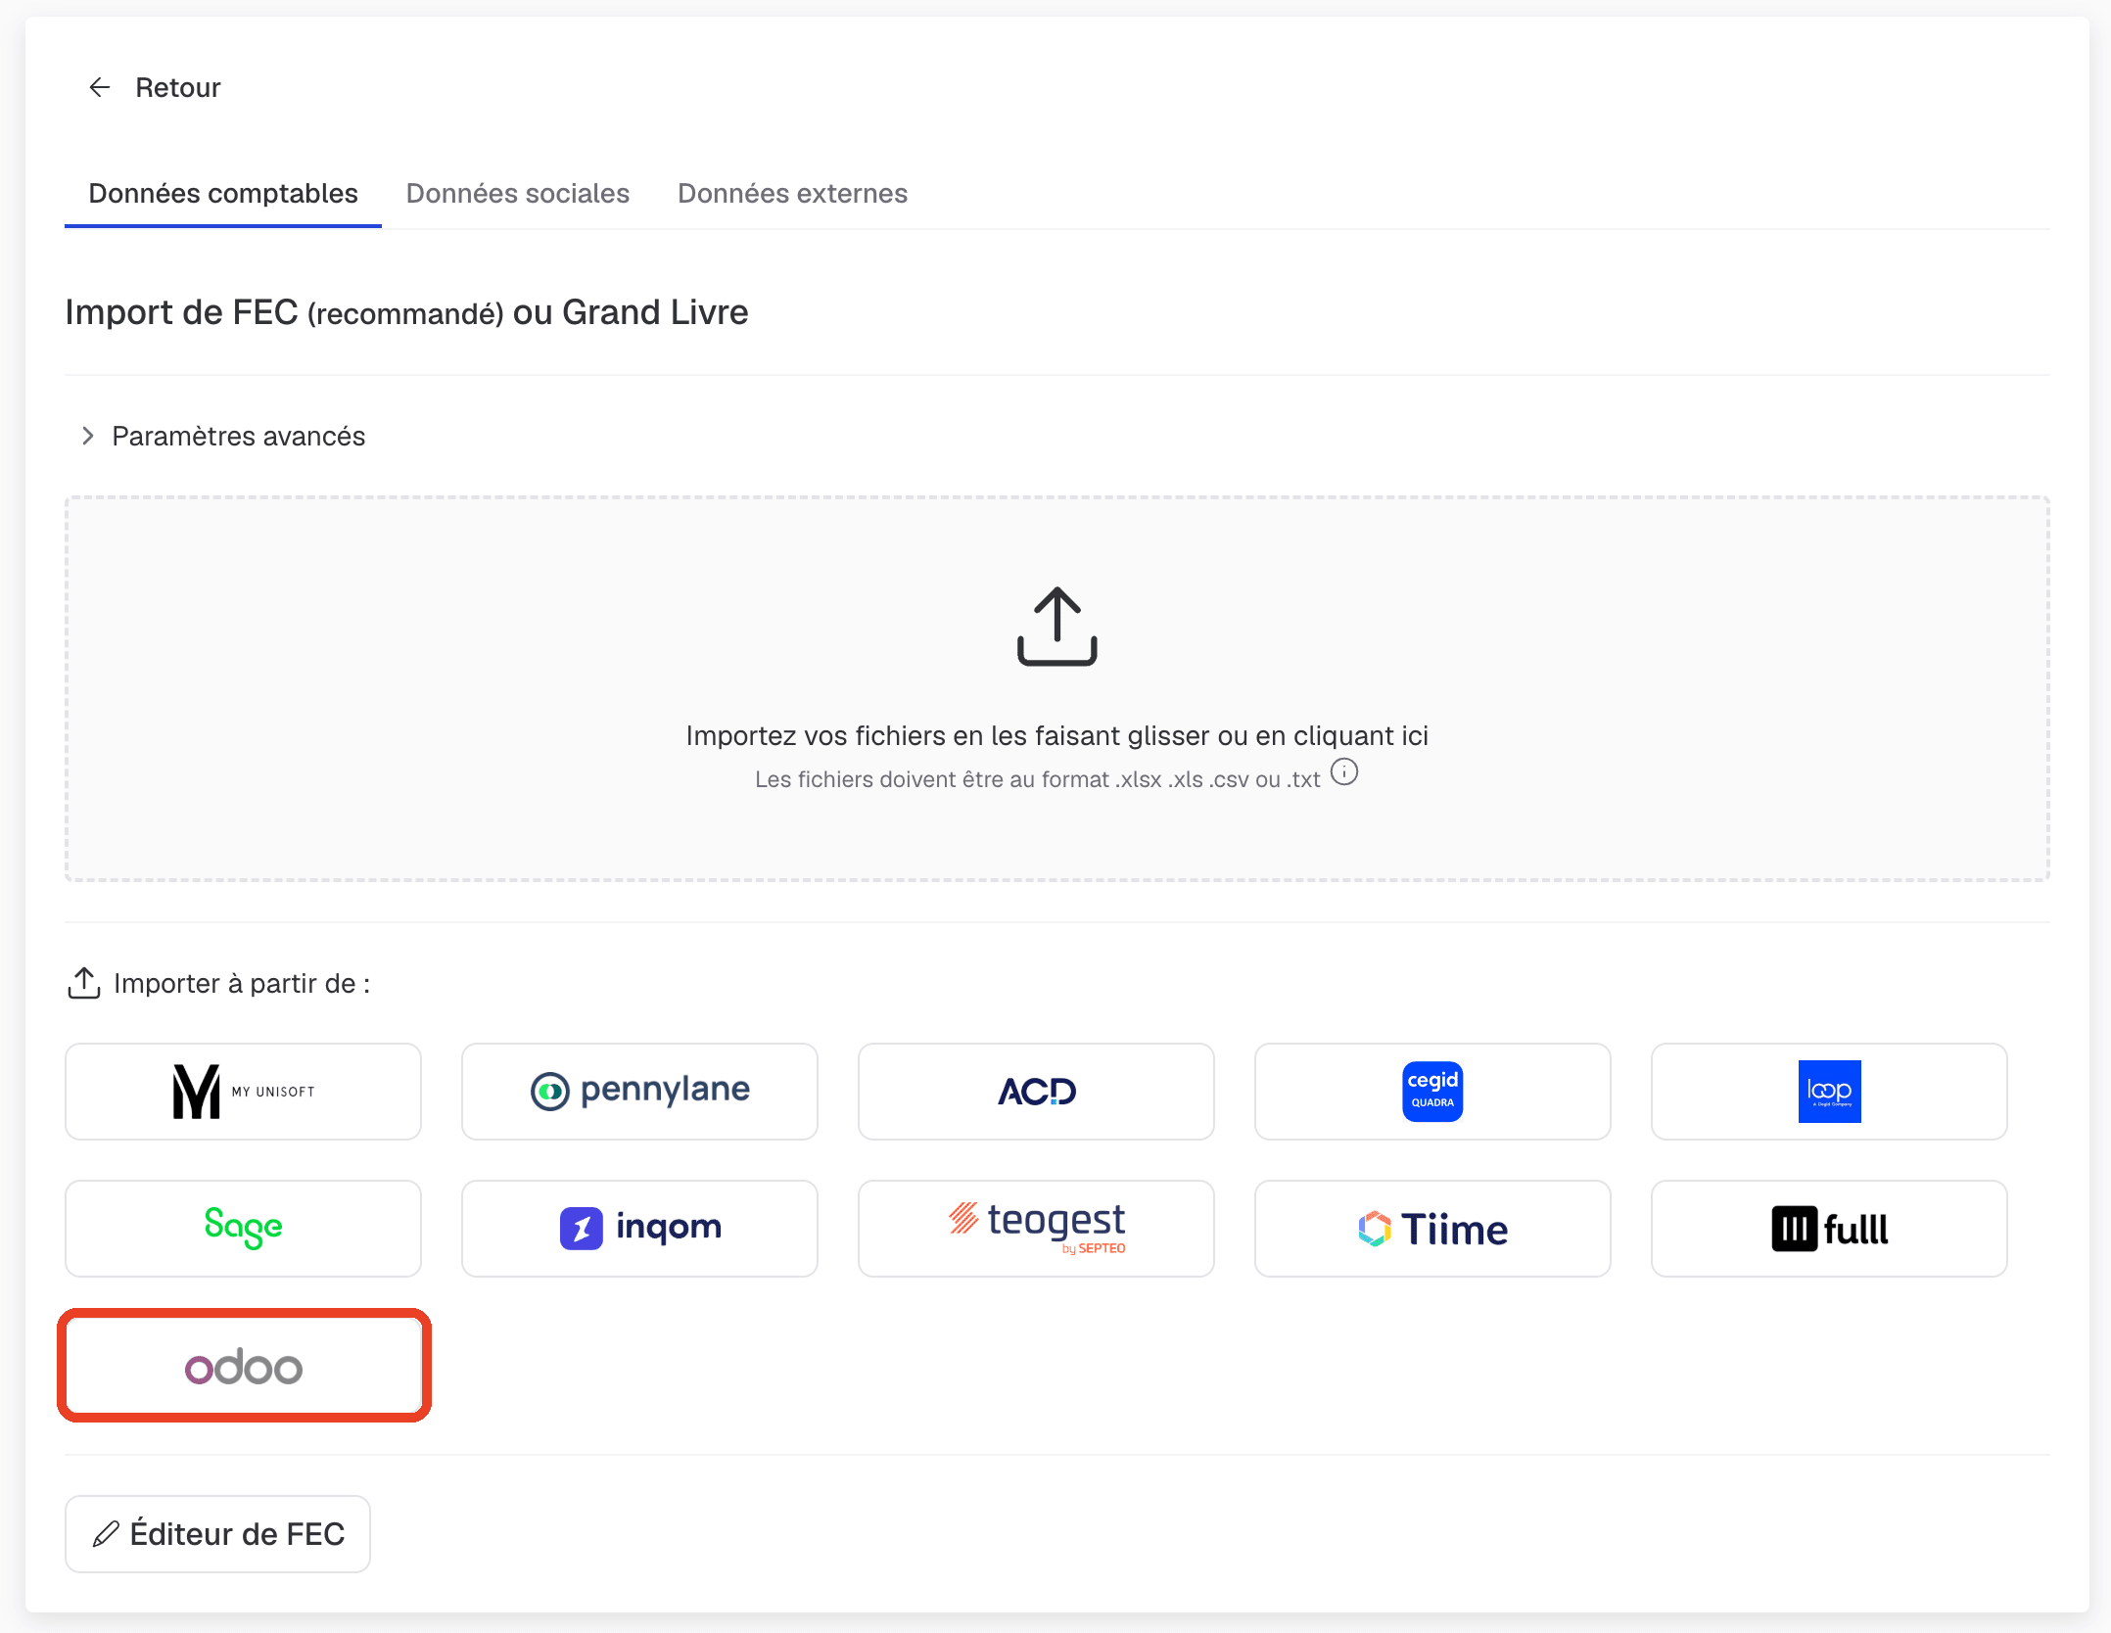Click the Paramètres avancés label
This screenshot has height=1633, width=2111.
click(238, 436)
